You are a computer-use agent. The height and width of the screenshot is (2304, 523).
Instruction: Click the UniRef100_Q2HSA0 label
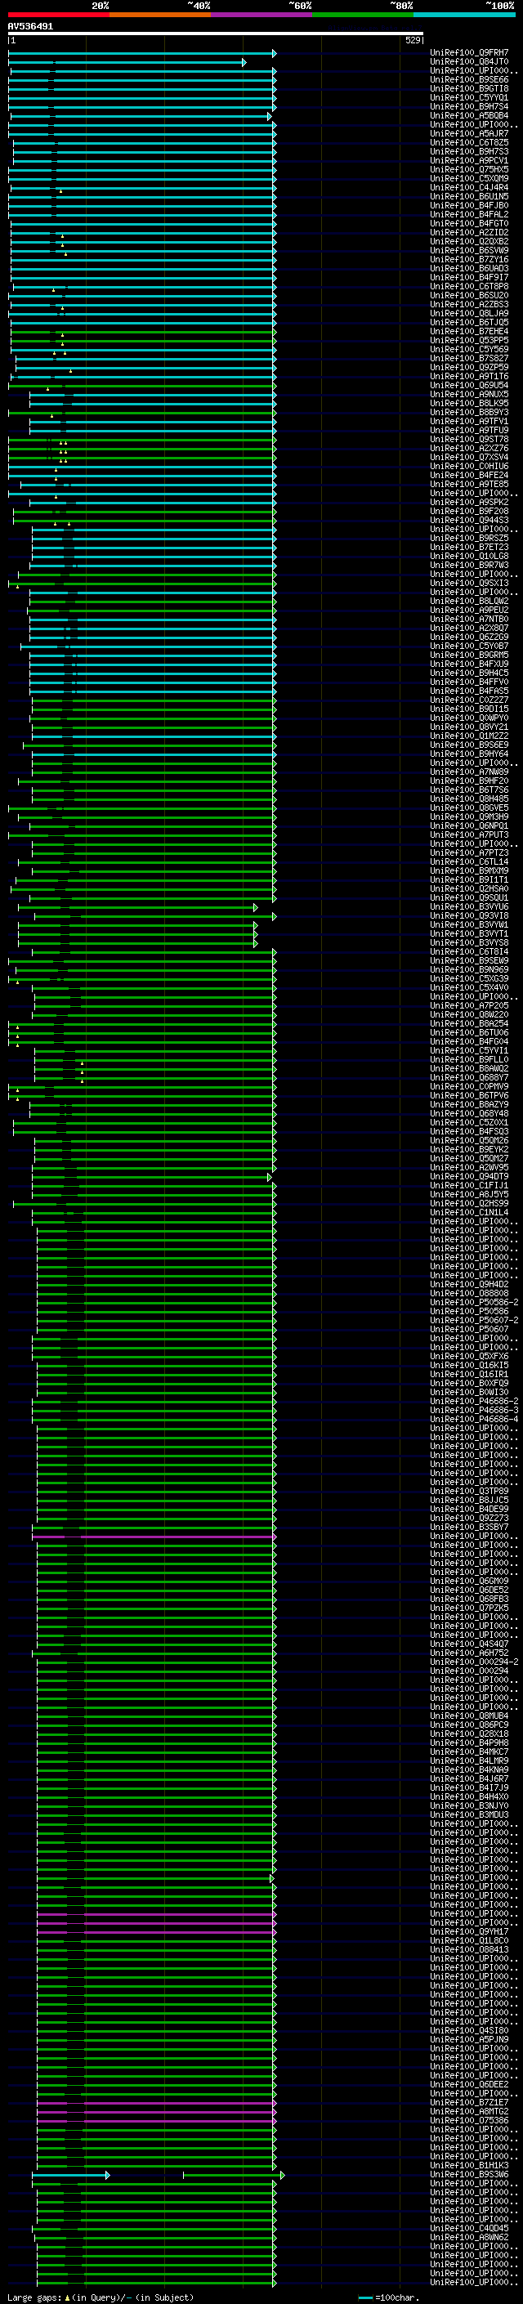tap(469, 889)
